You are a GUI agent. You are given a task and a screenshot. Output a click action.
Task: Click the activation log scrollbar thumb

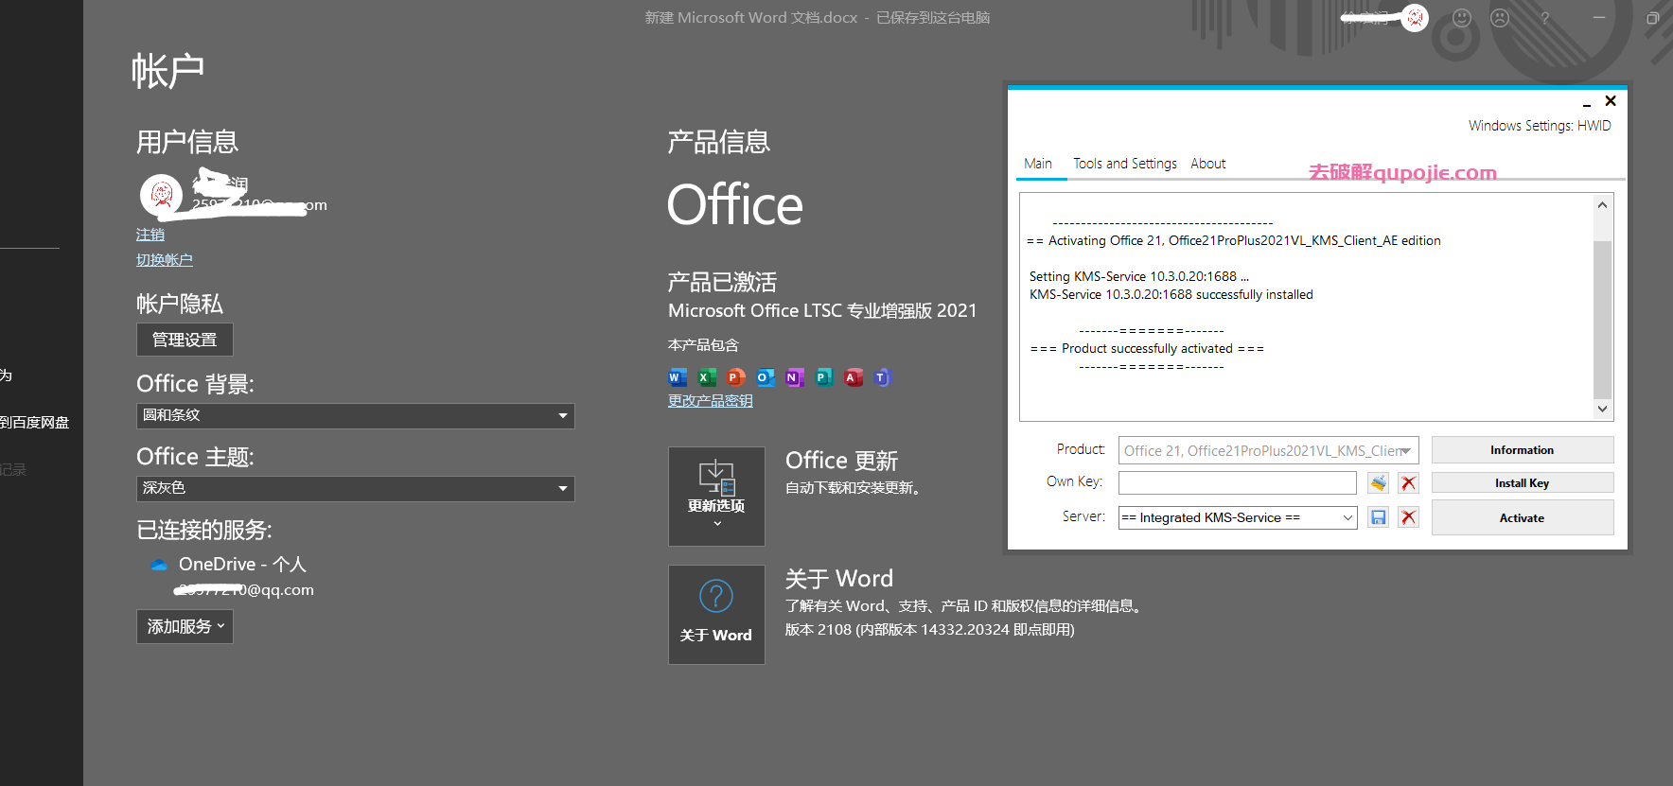tap(1602, 320)
